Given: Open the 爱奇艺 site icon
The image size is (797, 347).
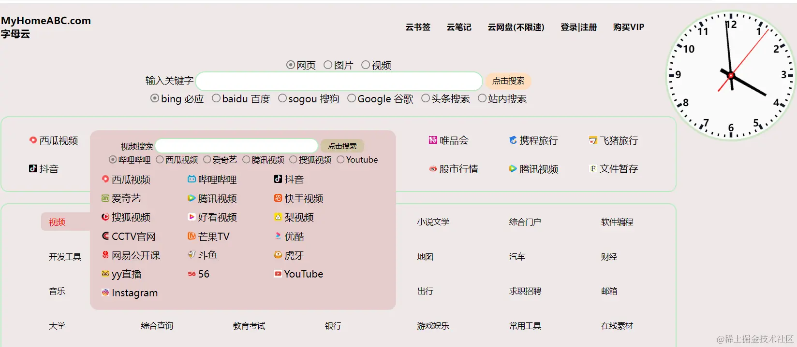Looking at the screenshot, I should tap(105, 198).
